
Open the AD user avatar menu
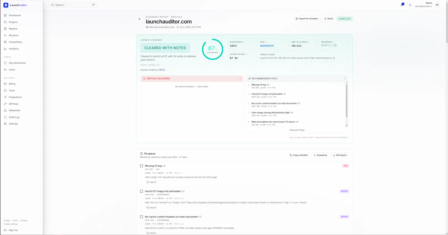pyautogui.click(x=437, y=5)
